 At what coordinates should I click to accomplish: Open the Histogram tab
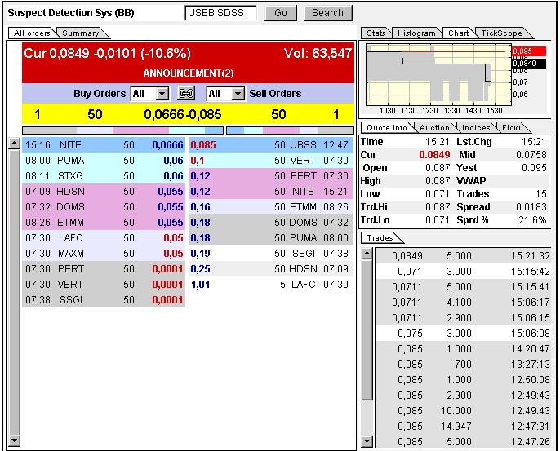click(416, 33)
